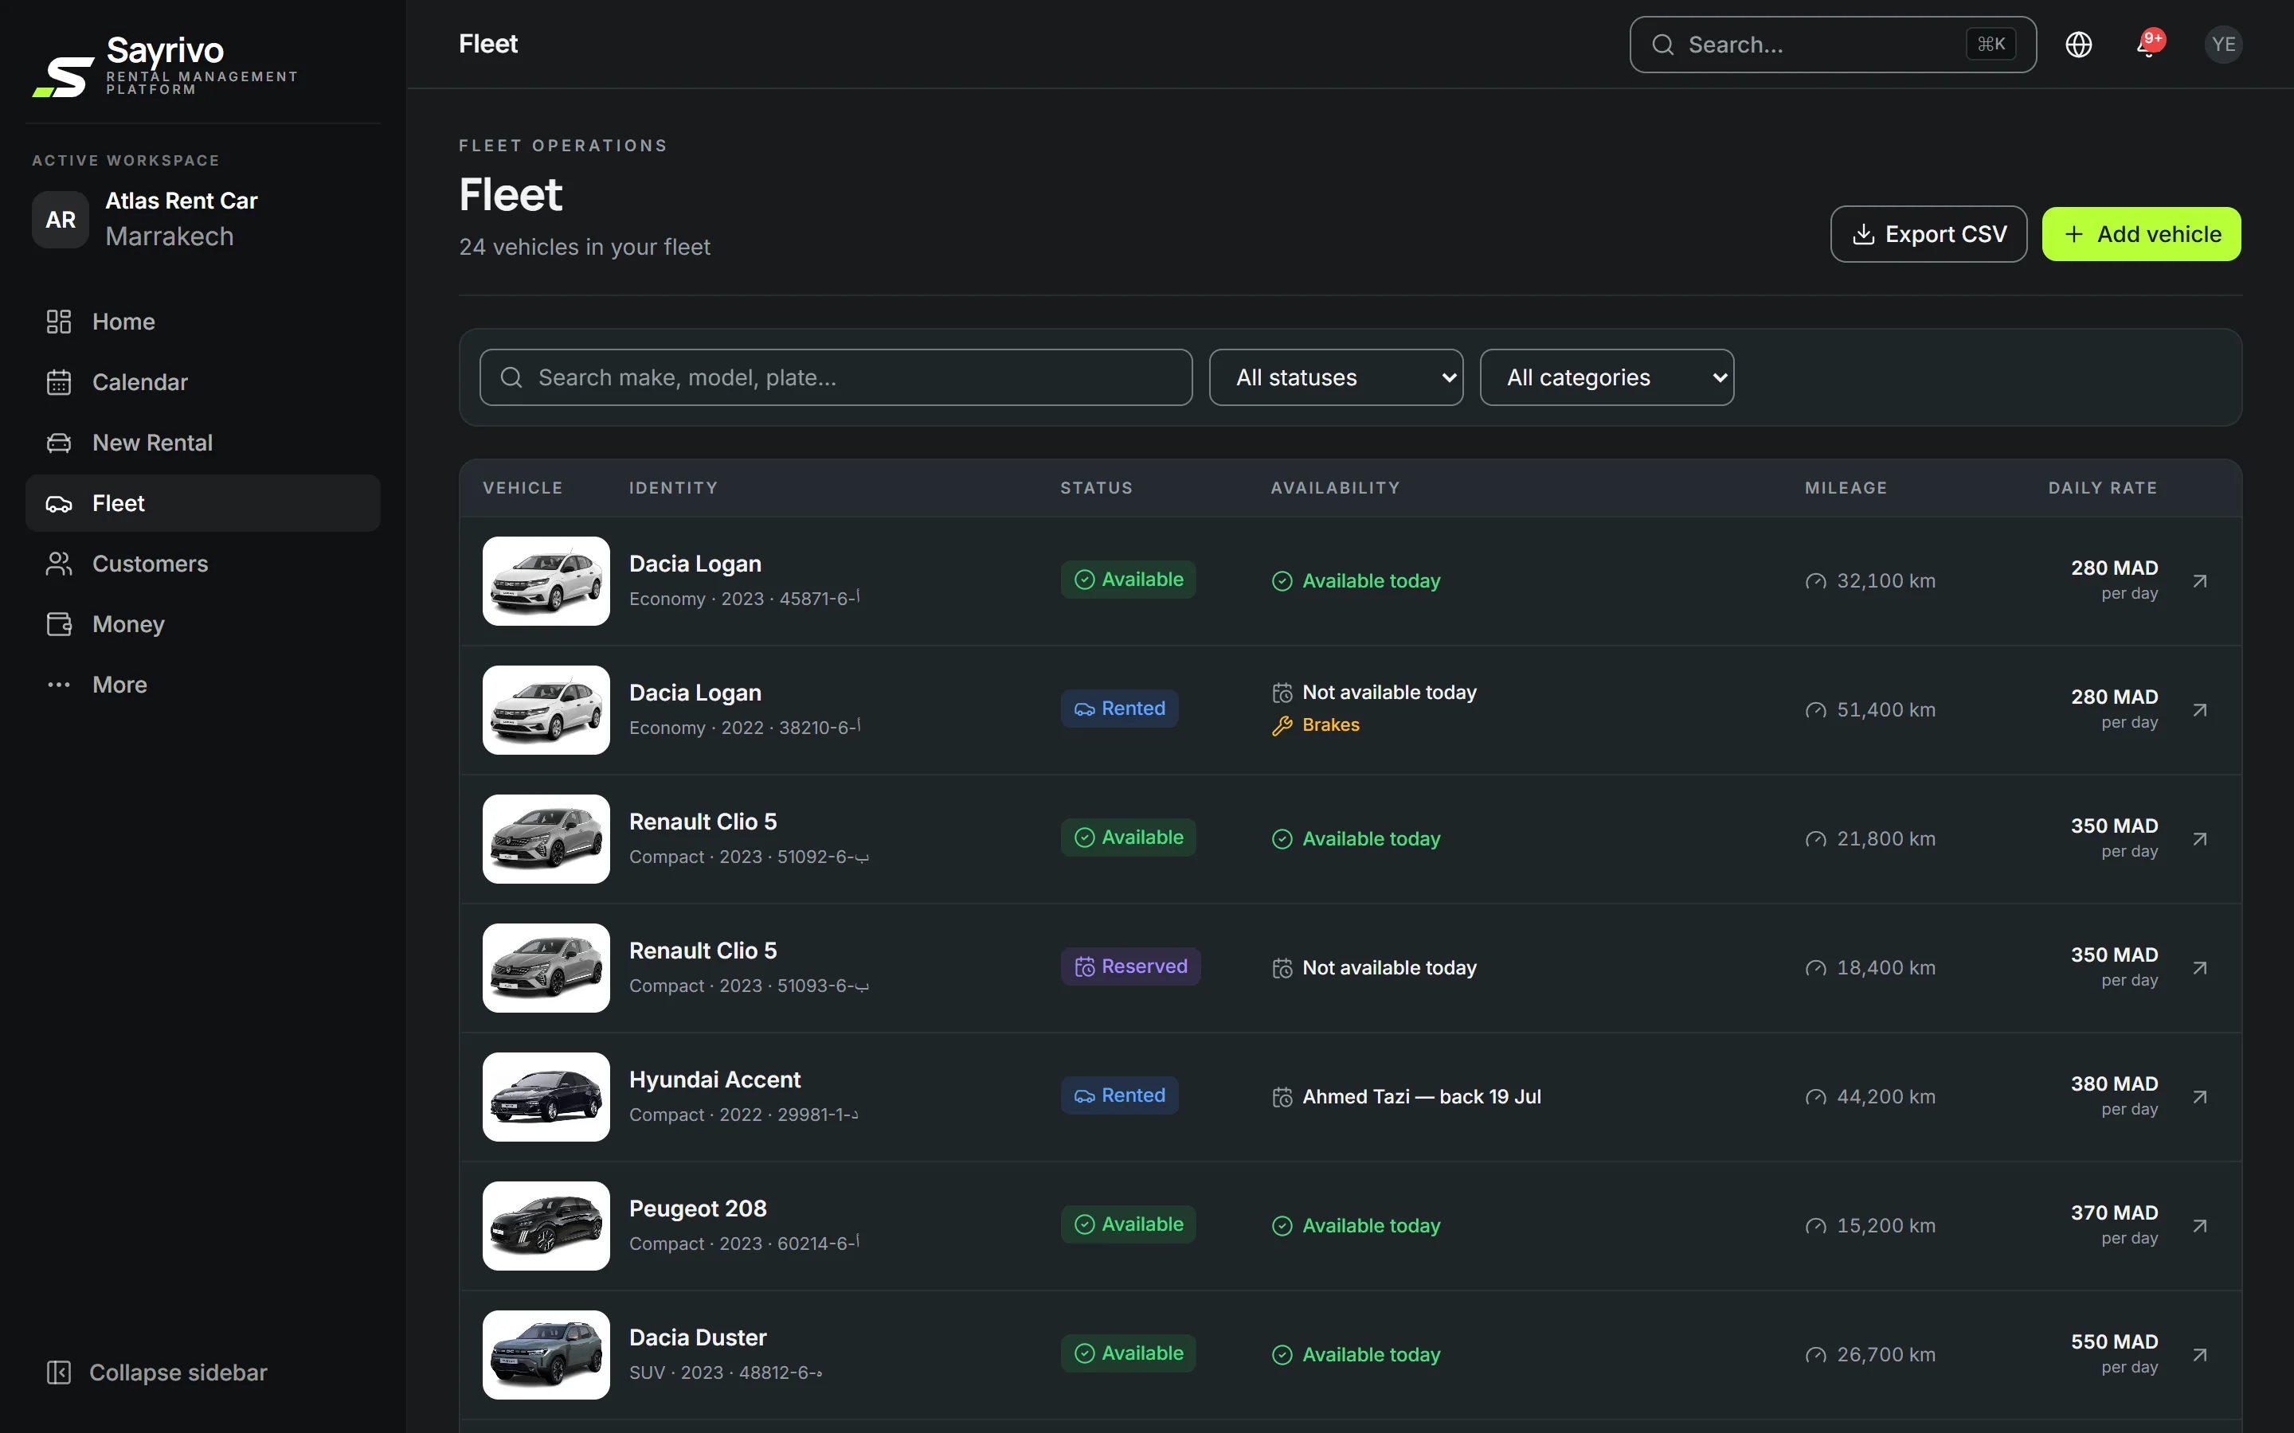Click the Sayrivo logo
This screenshot has width=2294, height=1433.
[x=165, y=66]
